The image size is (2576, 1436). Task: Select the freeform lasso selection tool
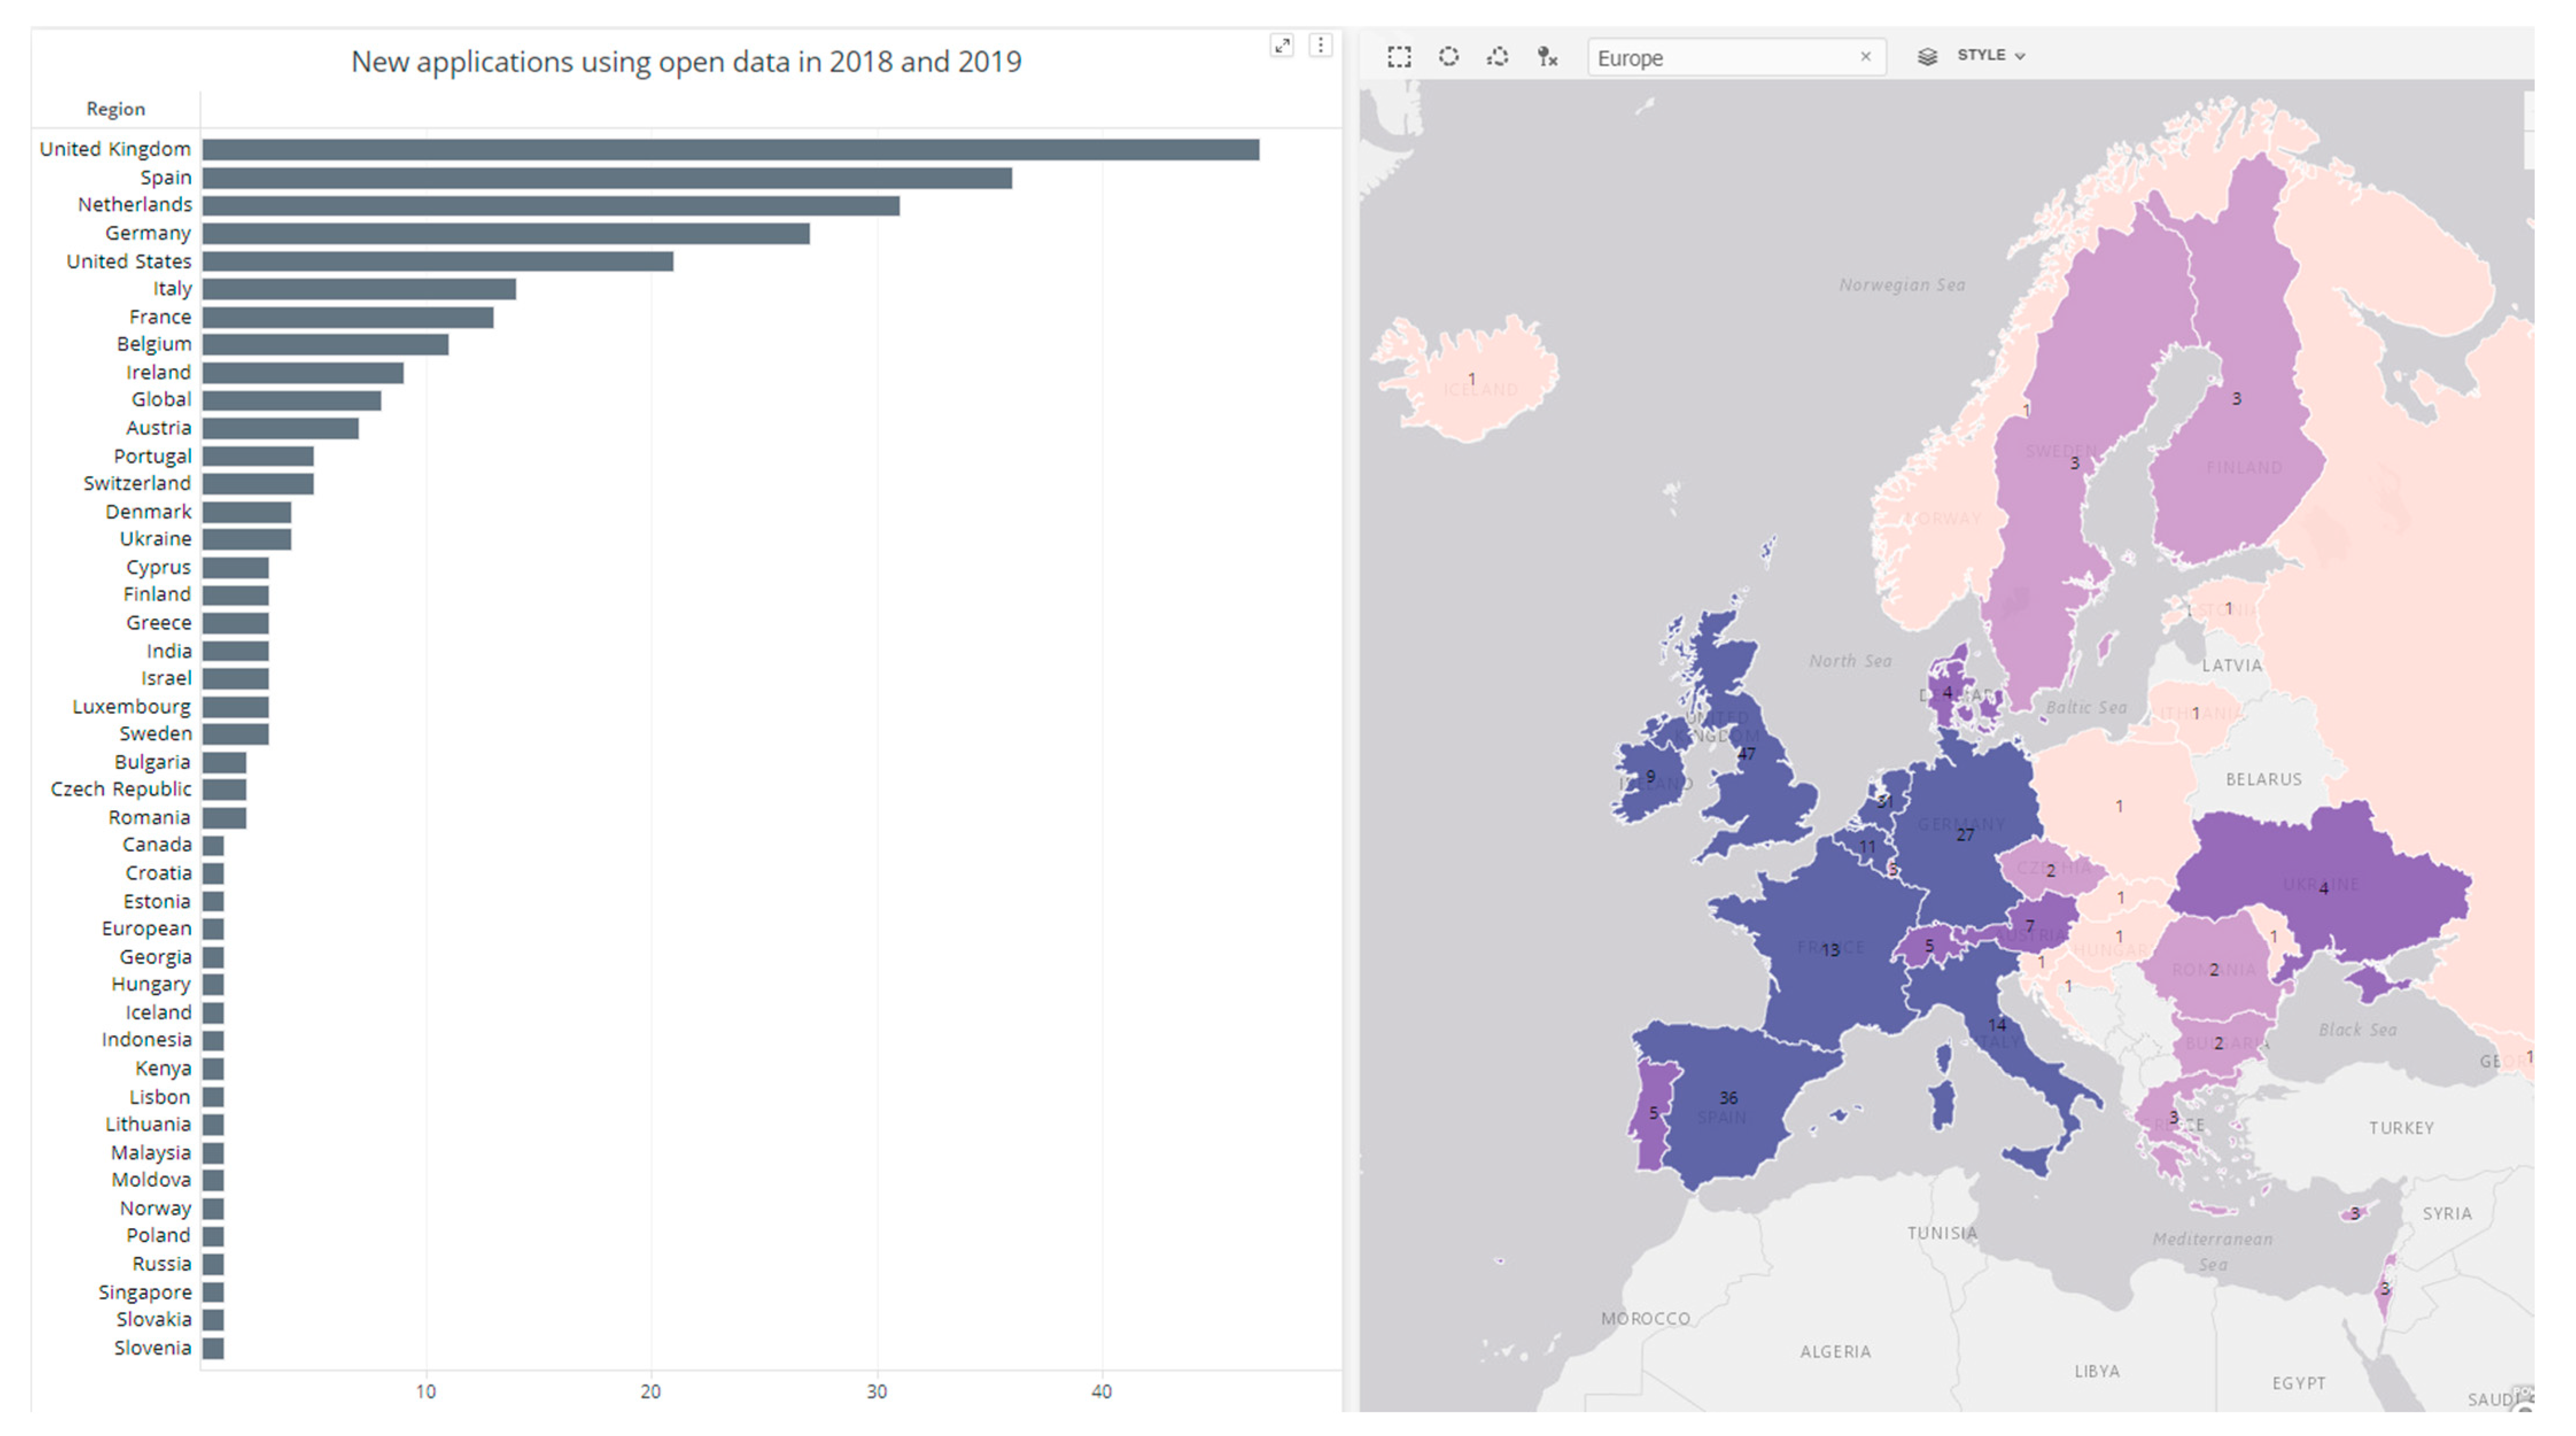(x=1497, y=56)
